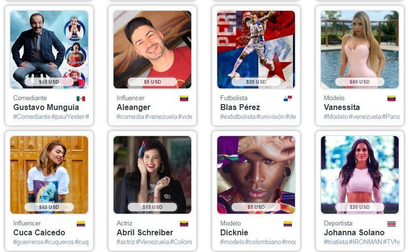Select the $5 USD price badge on Aleanger's card
This screenshot has width=408, height=252.
[152, 82]
